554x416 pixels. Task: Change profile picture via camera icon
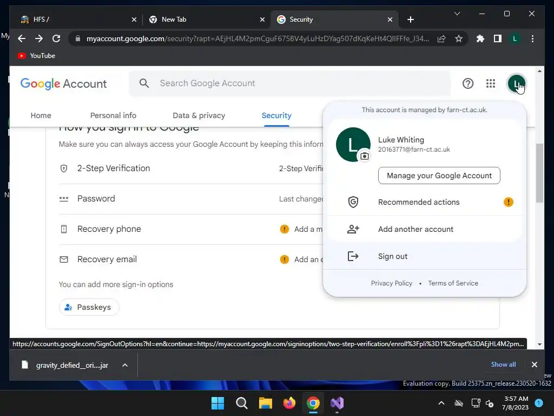(x=364, y=156)
